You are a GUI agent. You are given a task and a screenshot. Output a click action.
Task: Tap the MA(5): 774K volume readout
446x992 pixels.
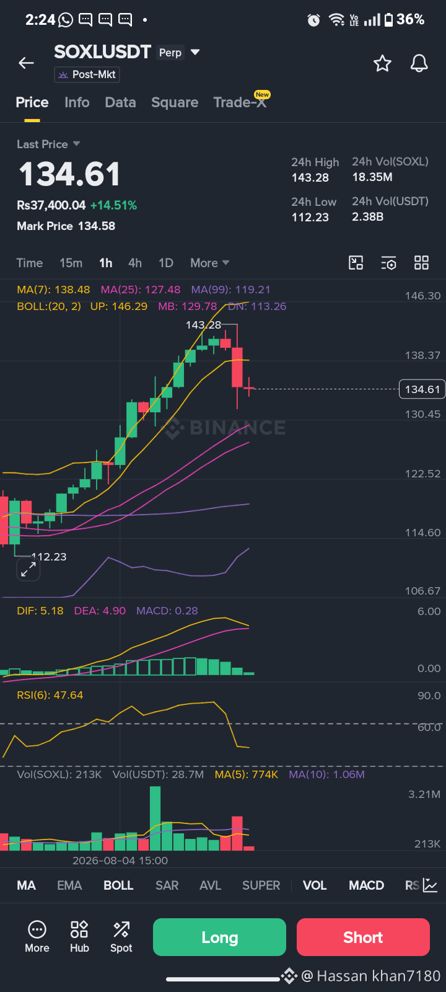(247, 774)
